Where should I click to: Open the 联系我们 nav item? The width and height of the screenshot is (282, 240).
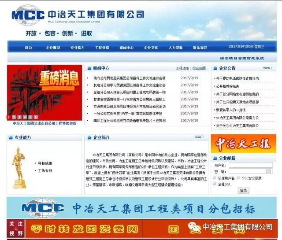[200, 48]
